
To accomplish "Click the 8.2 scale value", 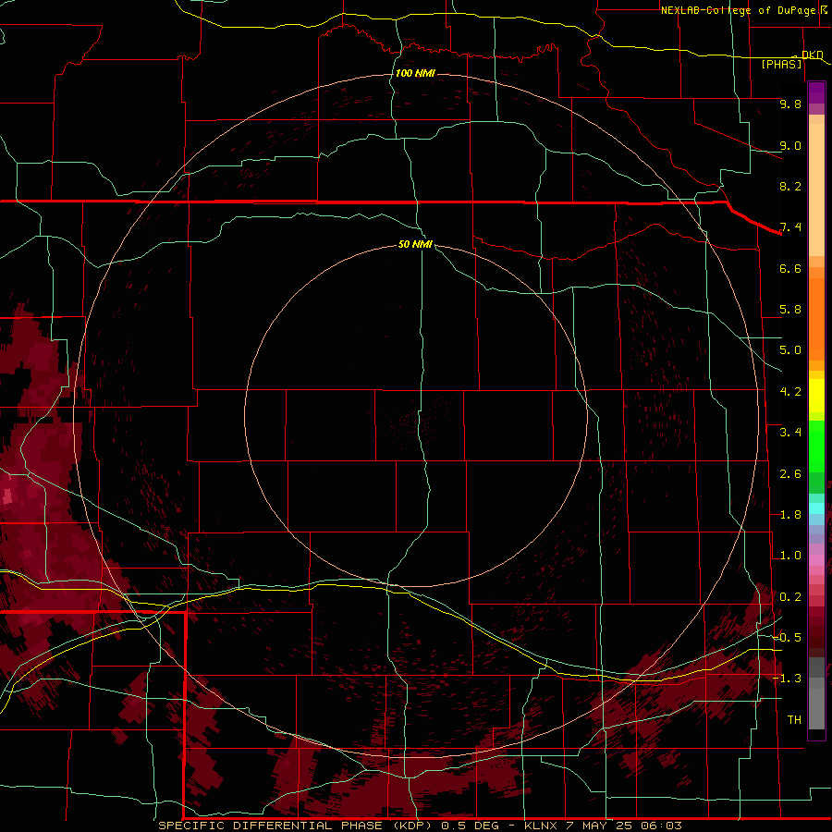I will click(790, 186).
